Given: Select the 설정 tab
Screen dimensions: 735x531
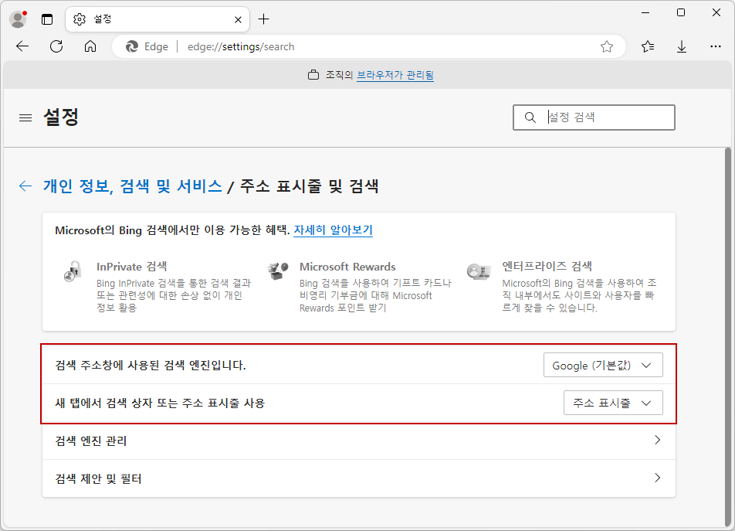Looking at the screenshot, I should [x=157, y=19].
